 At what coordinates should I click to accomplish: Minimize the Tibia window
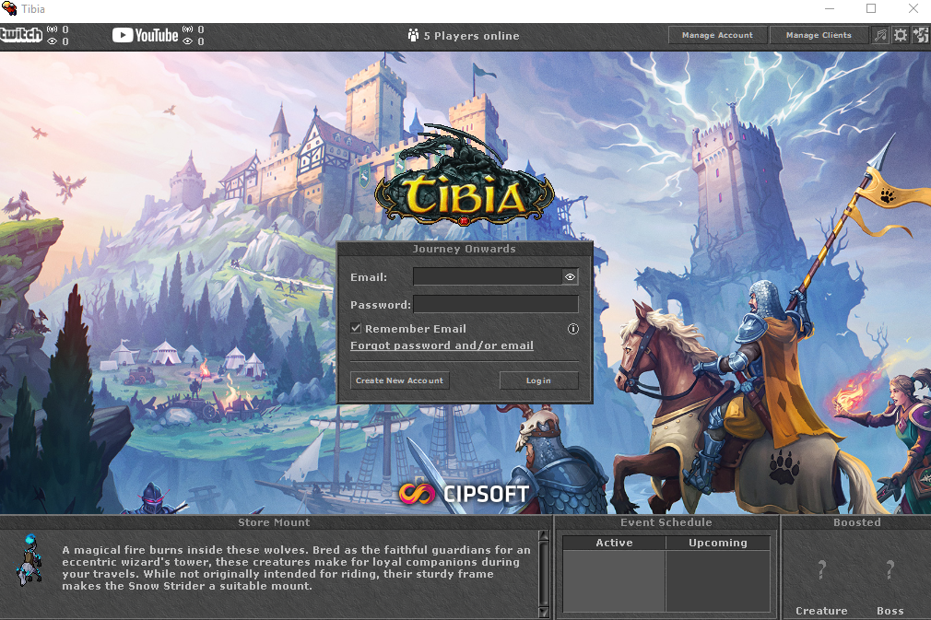coord(830,8)
